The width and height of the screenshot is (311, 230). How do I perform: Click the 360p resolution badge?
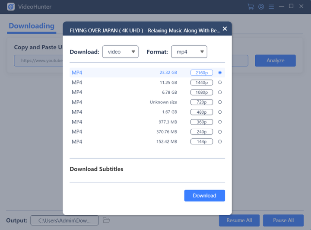pos(202,122)
